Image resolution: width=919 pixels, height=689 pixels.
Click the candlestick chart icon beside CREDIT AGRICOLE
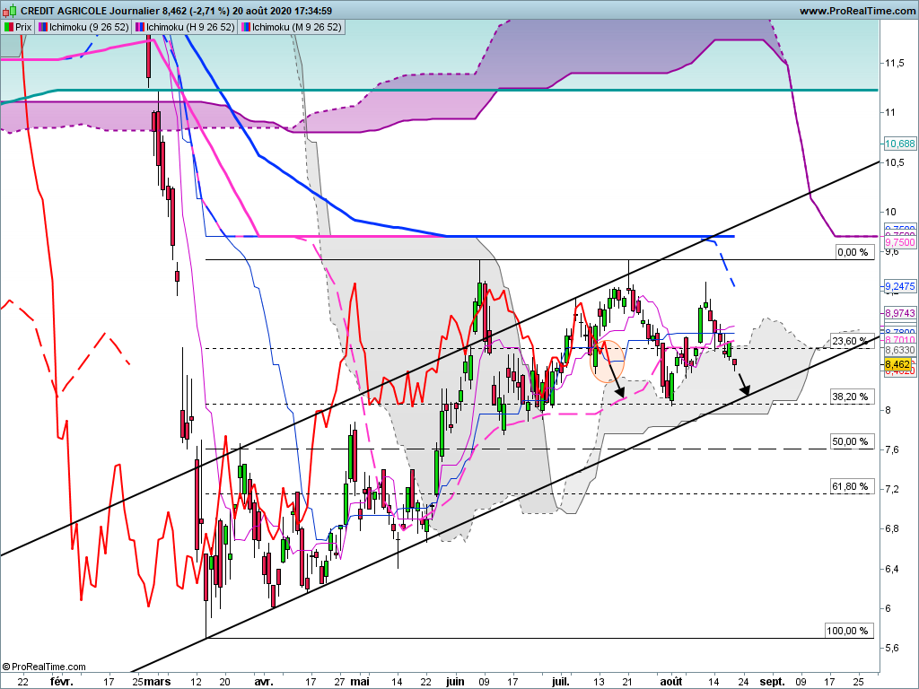(10, 11)
